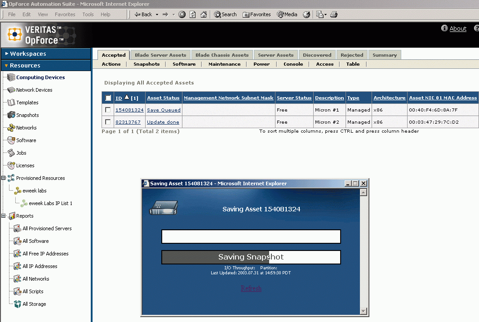Screen dimensions: 479x322
Task: Click the Licenses icon in sidebar
Action: point(11,165)
